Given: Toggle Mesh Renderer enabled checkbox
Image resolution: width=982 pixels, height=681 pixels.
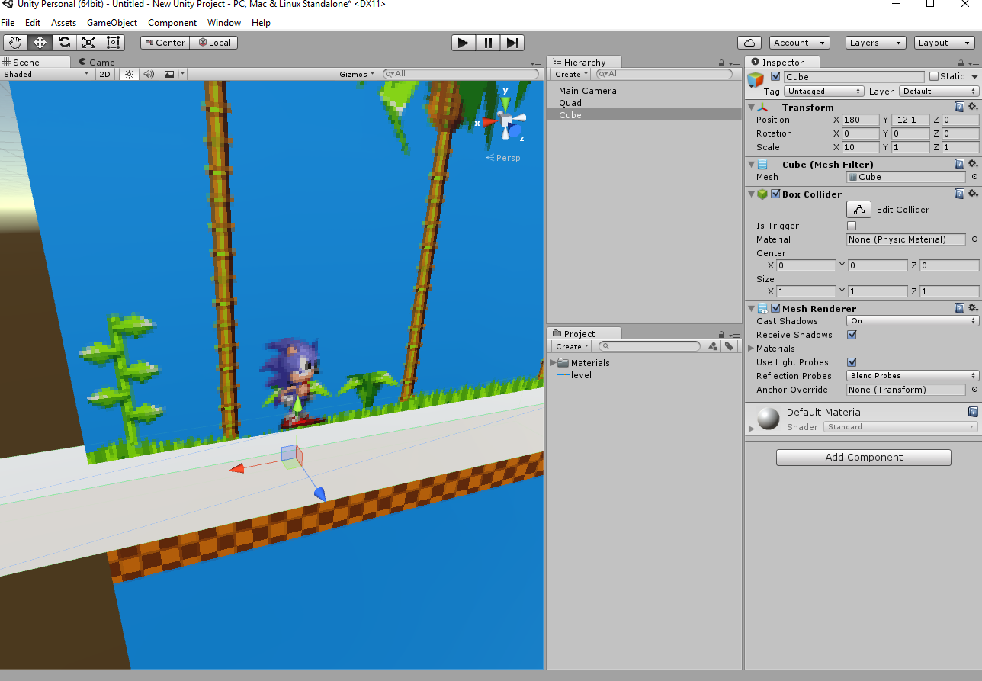Looking at the screenshot, I should tap(775, 308).
